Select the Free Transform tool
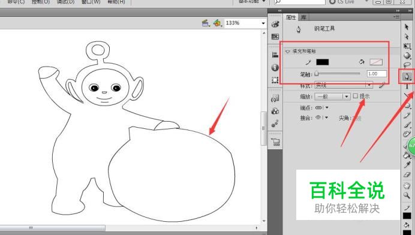 tap(407, 46)
